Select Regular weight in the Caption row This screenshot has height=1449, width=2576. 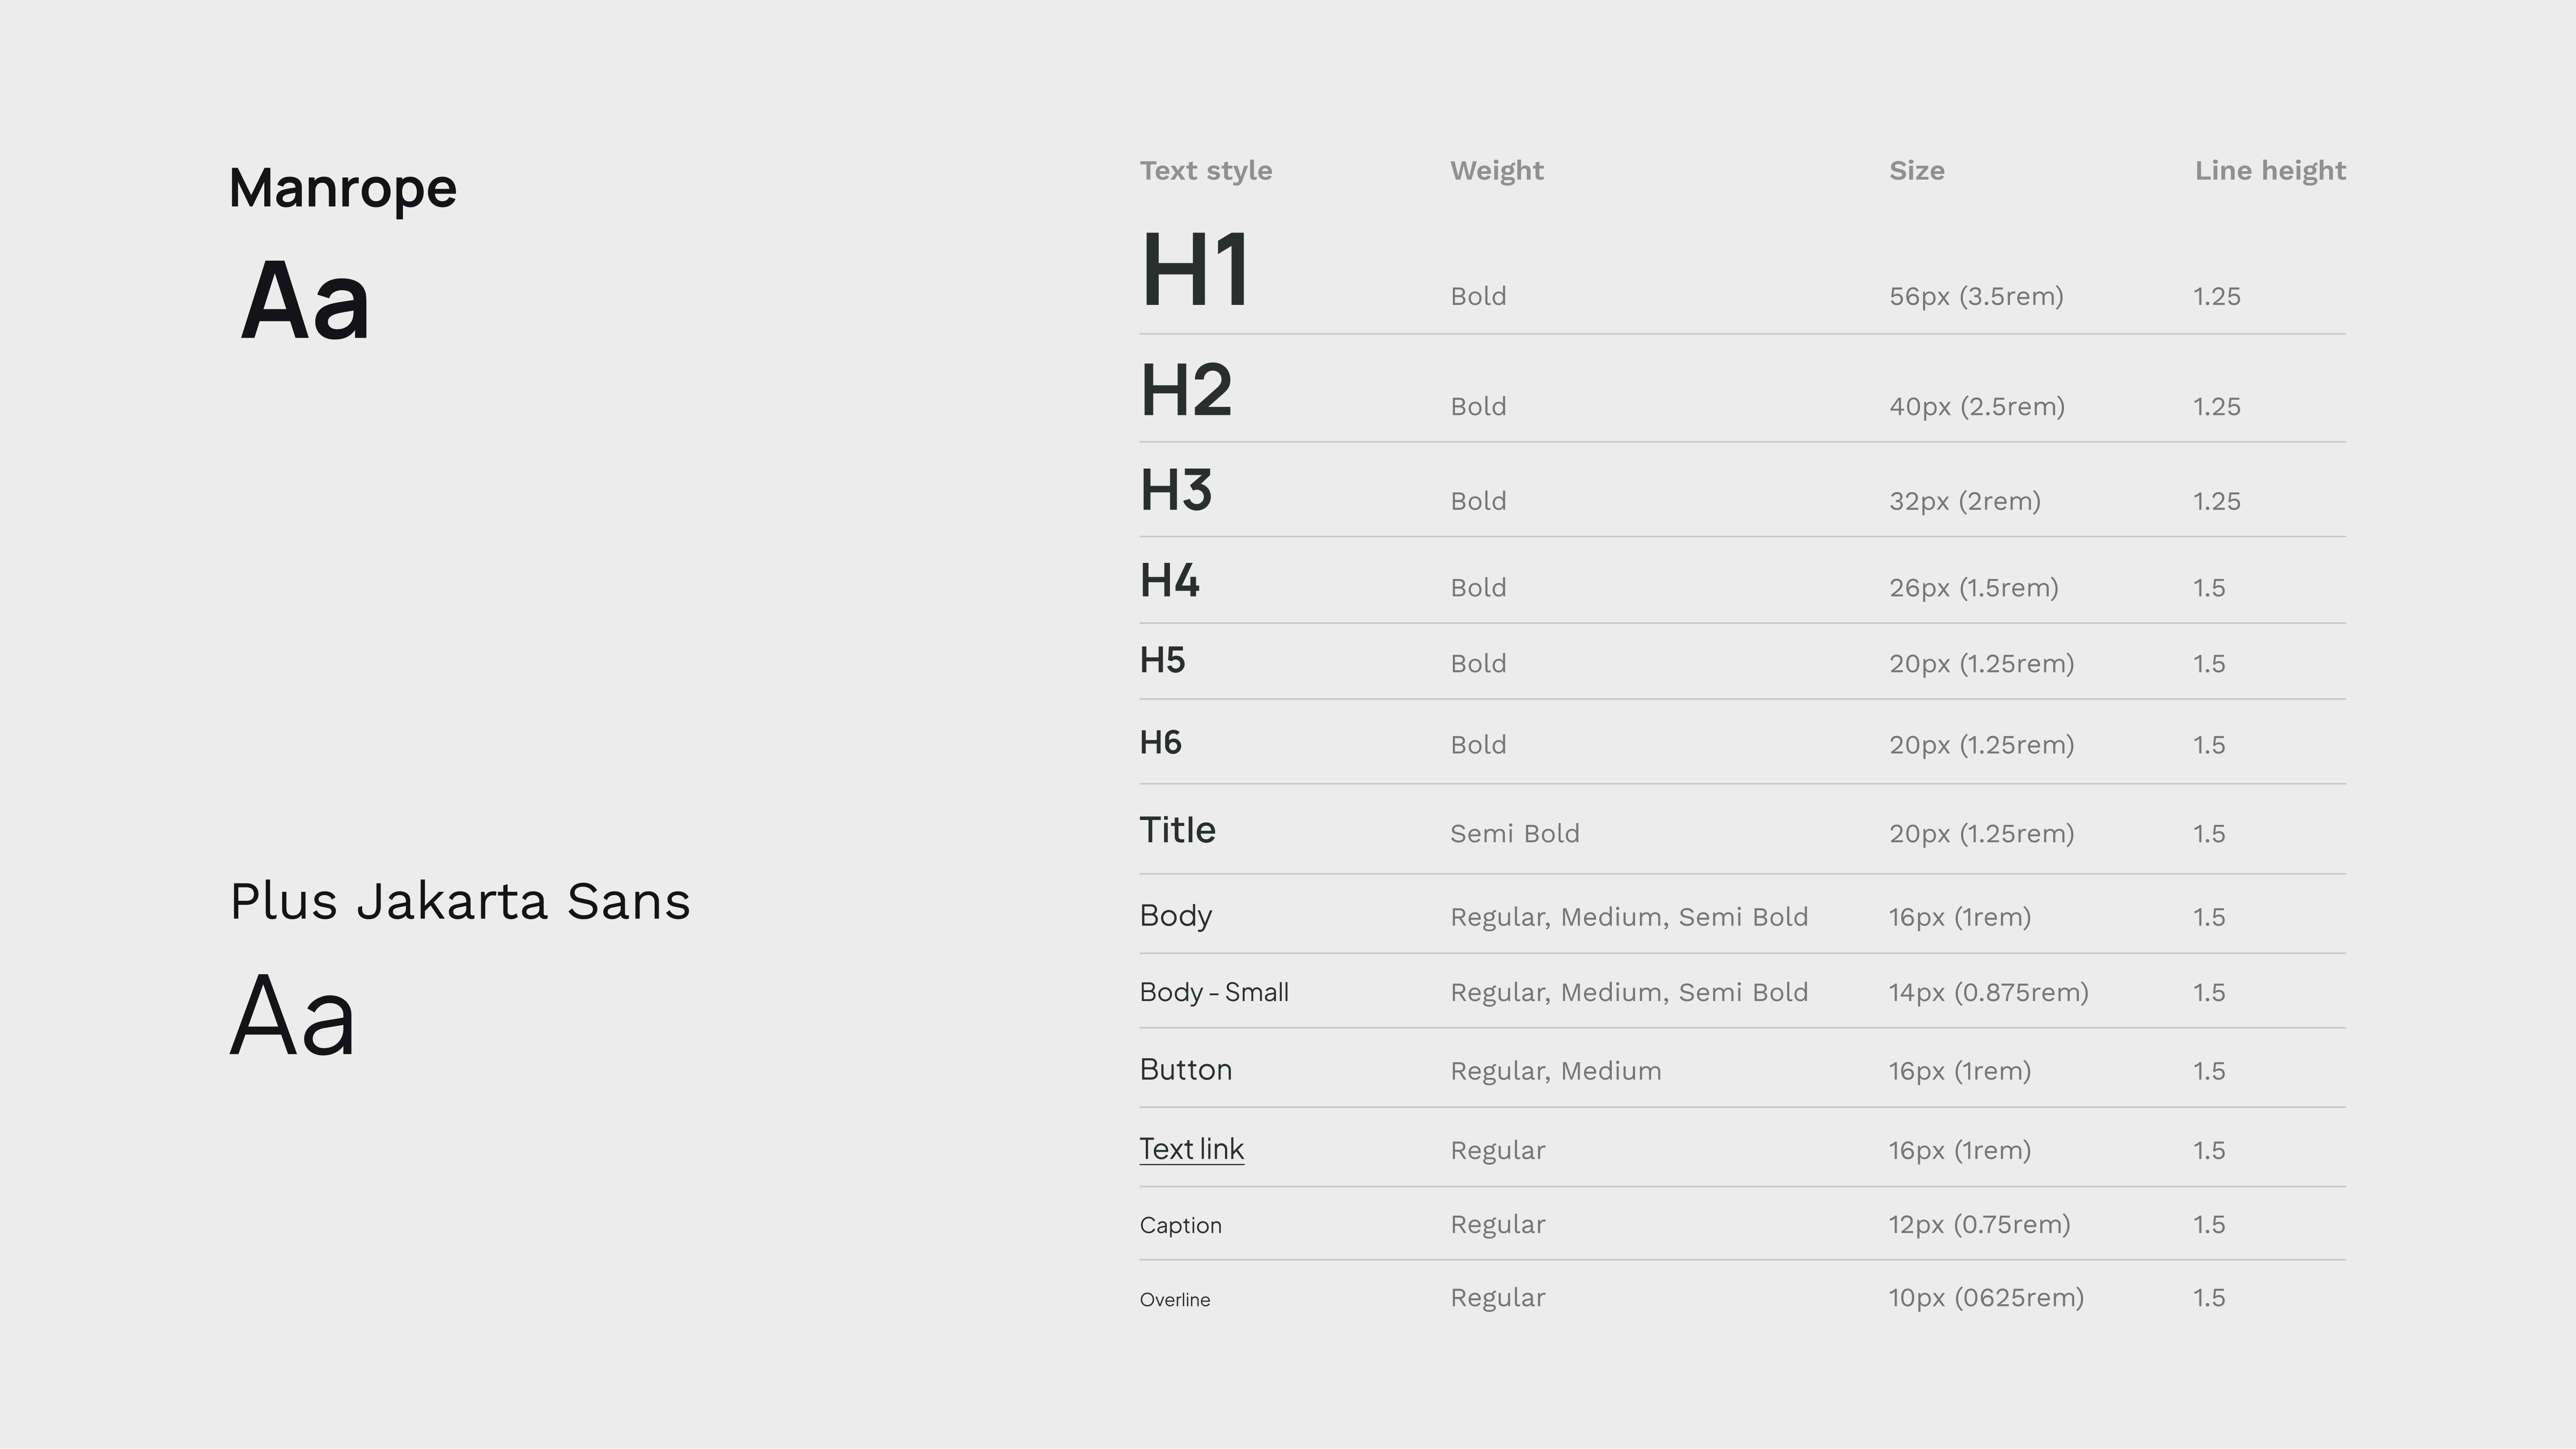pyautogui.click(x=1498, y=1225)
